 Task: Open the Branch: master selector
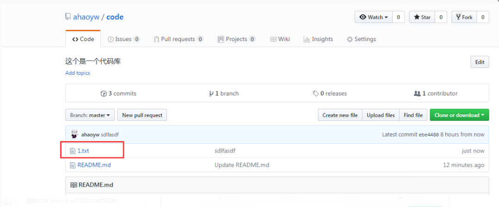pyautogui.click(x=90, y=115)
